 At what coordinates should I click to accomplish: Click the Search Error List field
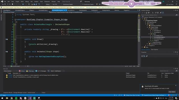[x=168, y=71]
